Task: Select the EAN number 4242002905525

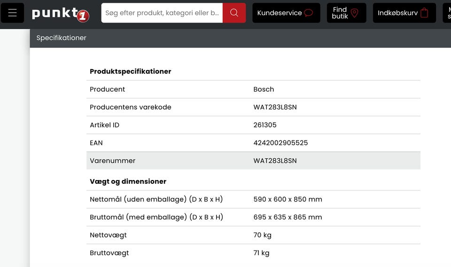Action: (280, 143)
